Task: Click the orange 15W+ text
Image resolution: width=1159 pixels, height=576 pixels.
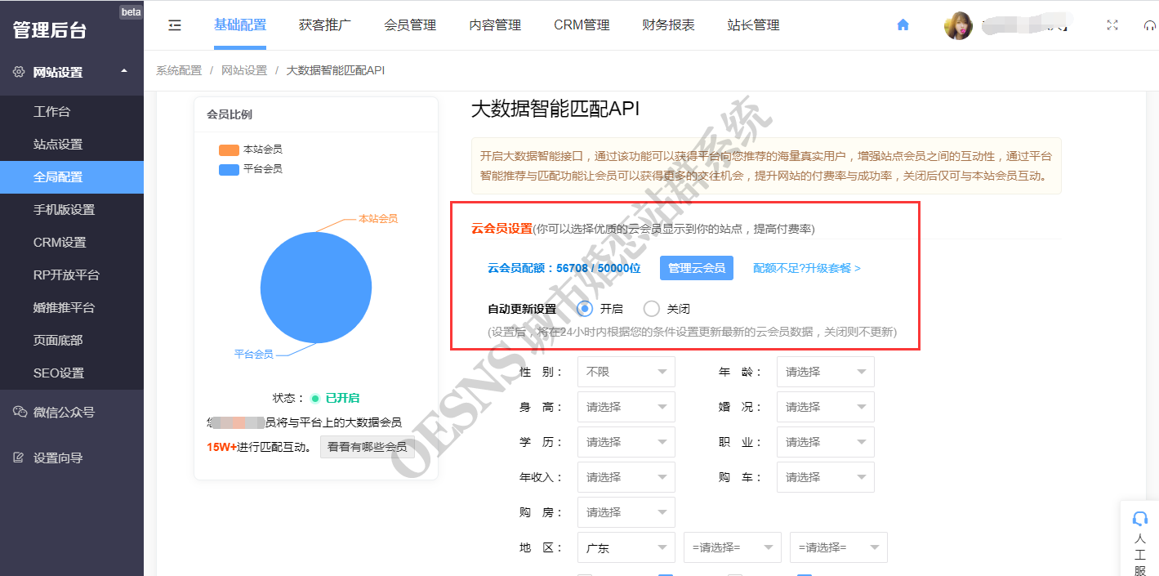Action: [x=221, y=447]
